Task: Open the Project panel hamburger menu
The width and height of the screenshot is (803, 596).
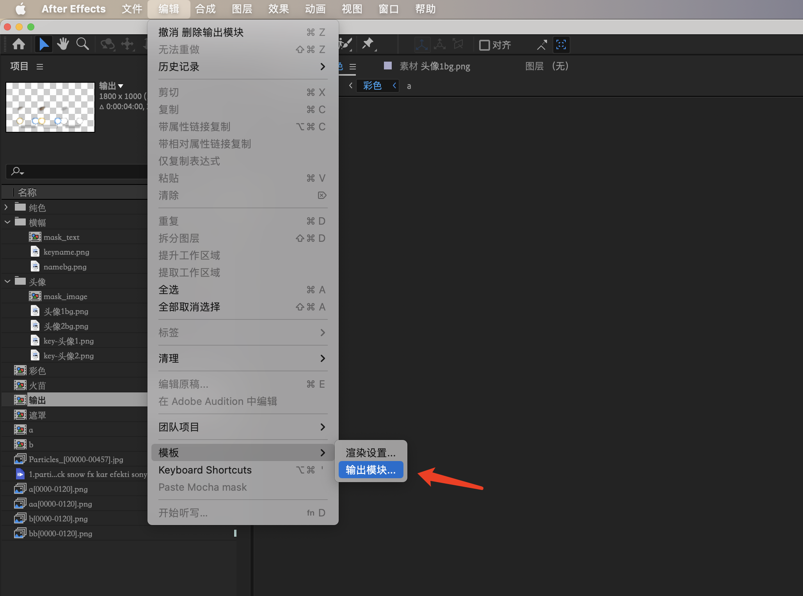Action: 39,67
